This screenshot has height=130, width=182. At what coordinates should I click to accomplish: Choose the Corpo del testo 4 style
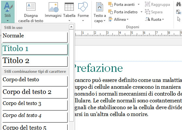point(35,117)
